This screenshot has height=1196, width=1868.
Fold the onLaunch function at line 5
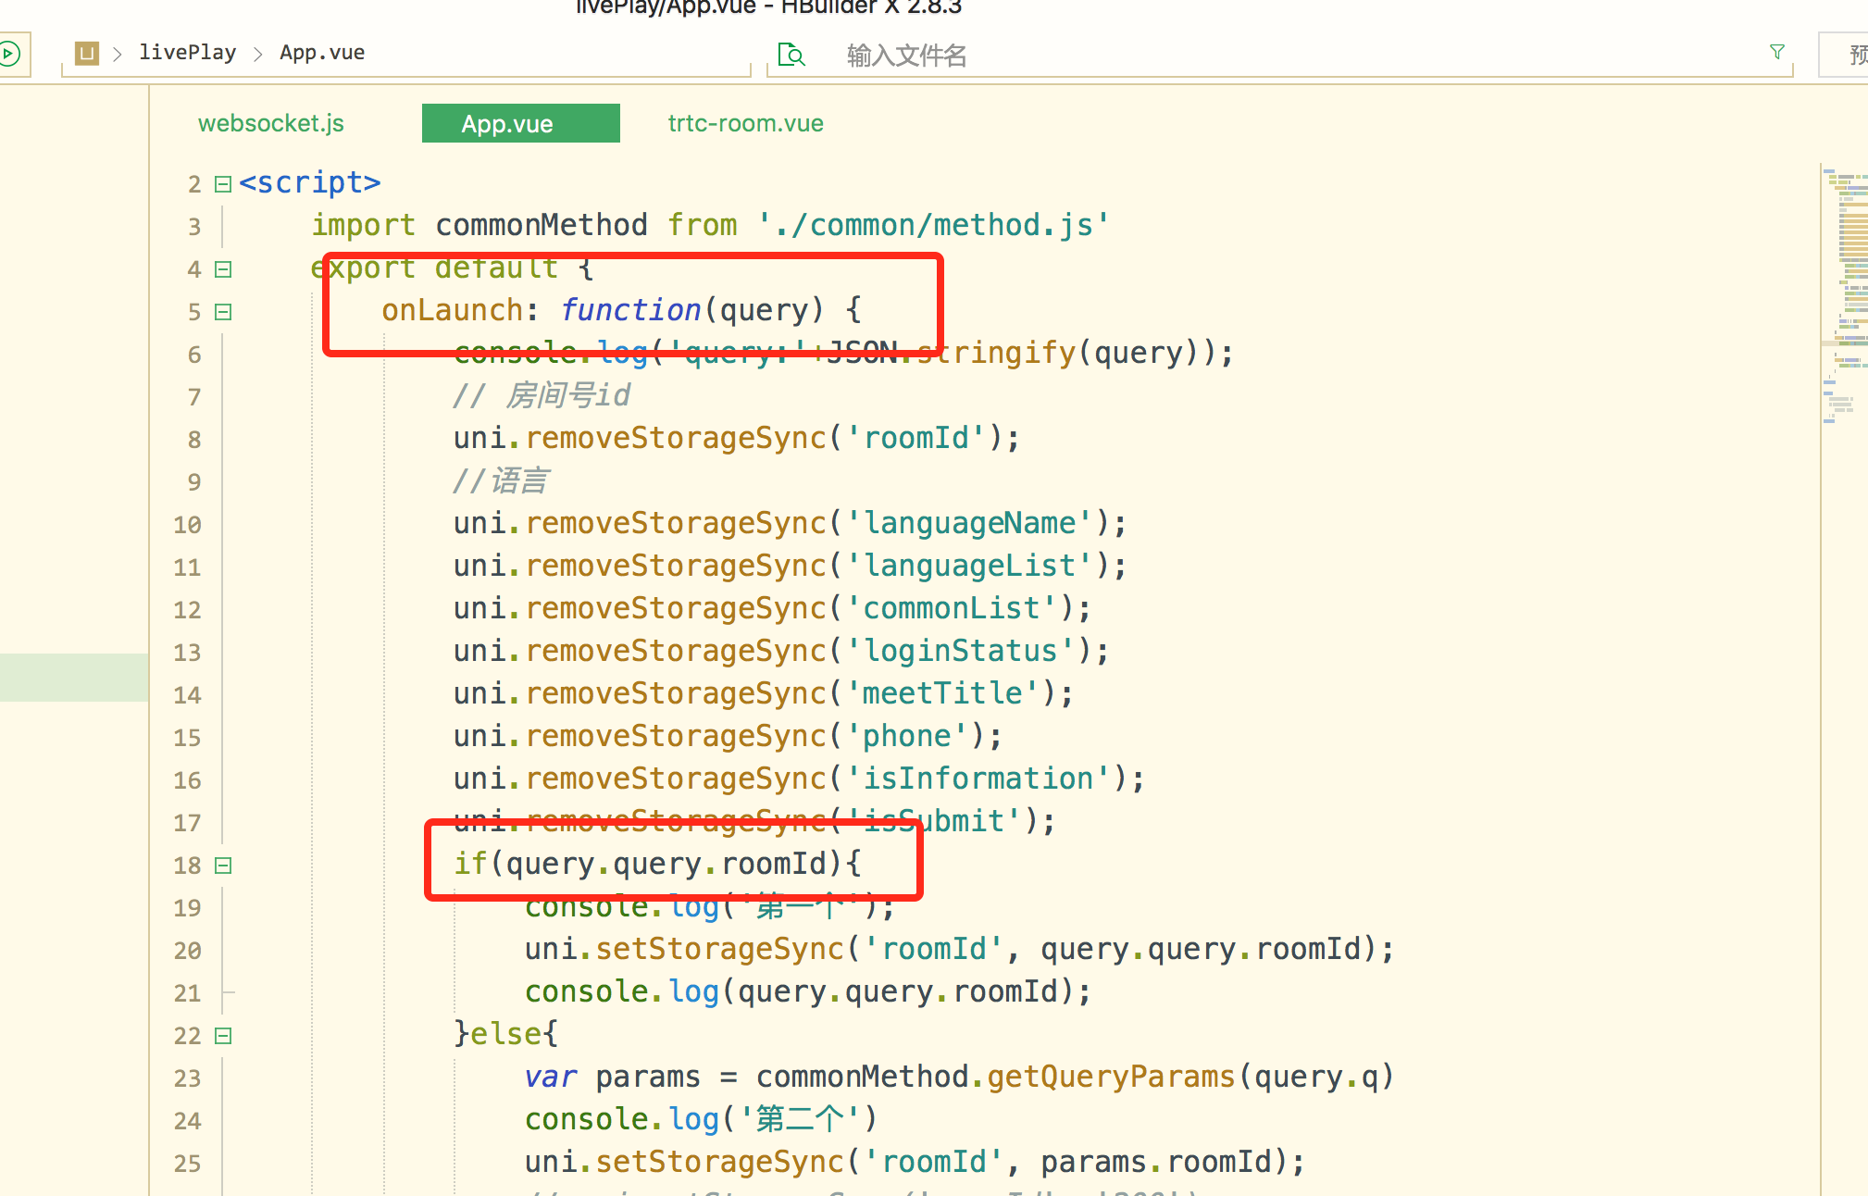point(223,312)
